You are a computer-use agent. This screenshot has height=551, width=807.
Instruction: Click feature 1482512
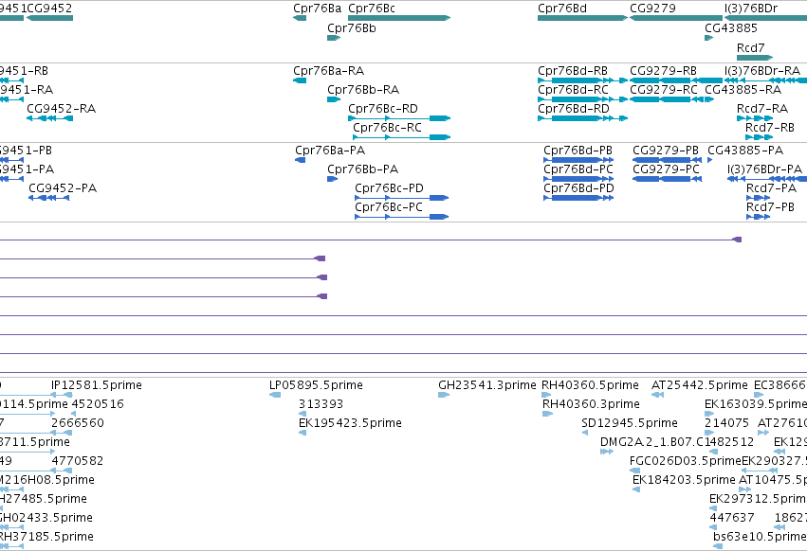pos(713,452)
